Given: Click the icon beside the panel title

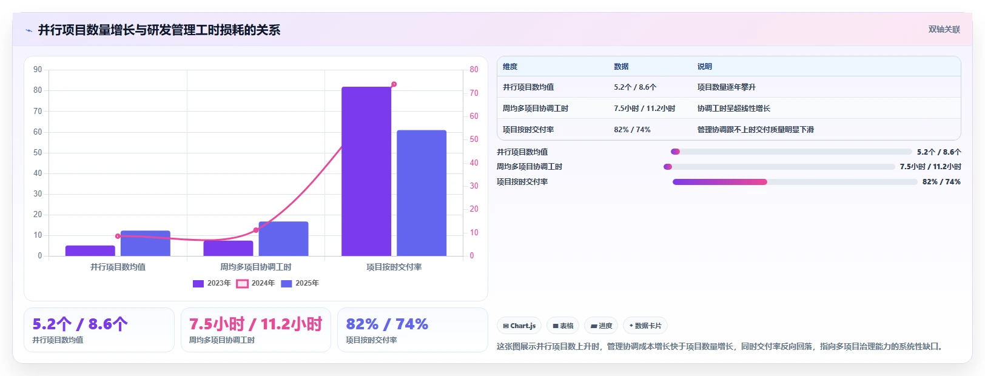Looking at the screenshot, I should [x=29, y=30].
